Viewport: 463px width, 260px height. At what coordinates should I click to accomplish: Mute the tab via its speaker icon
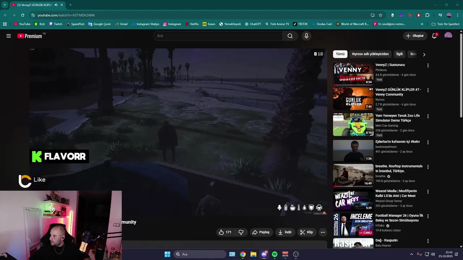[x=56, y=5]
